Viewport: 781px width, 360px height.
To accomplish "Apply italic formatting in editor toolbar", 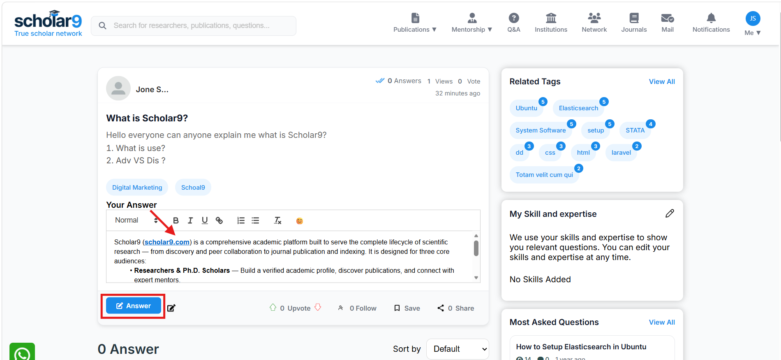I will click(190, 221).
